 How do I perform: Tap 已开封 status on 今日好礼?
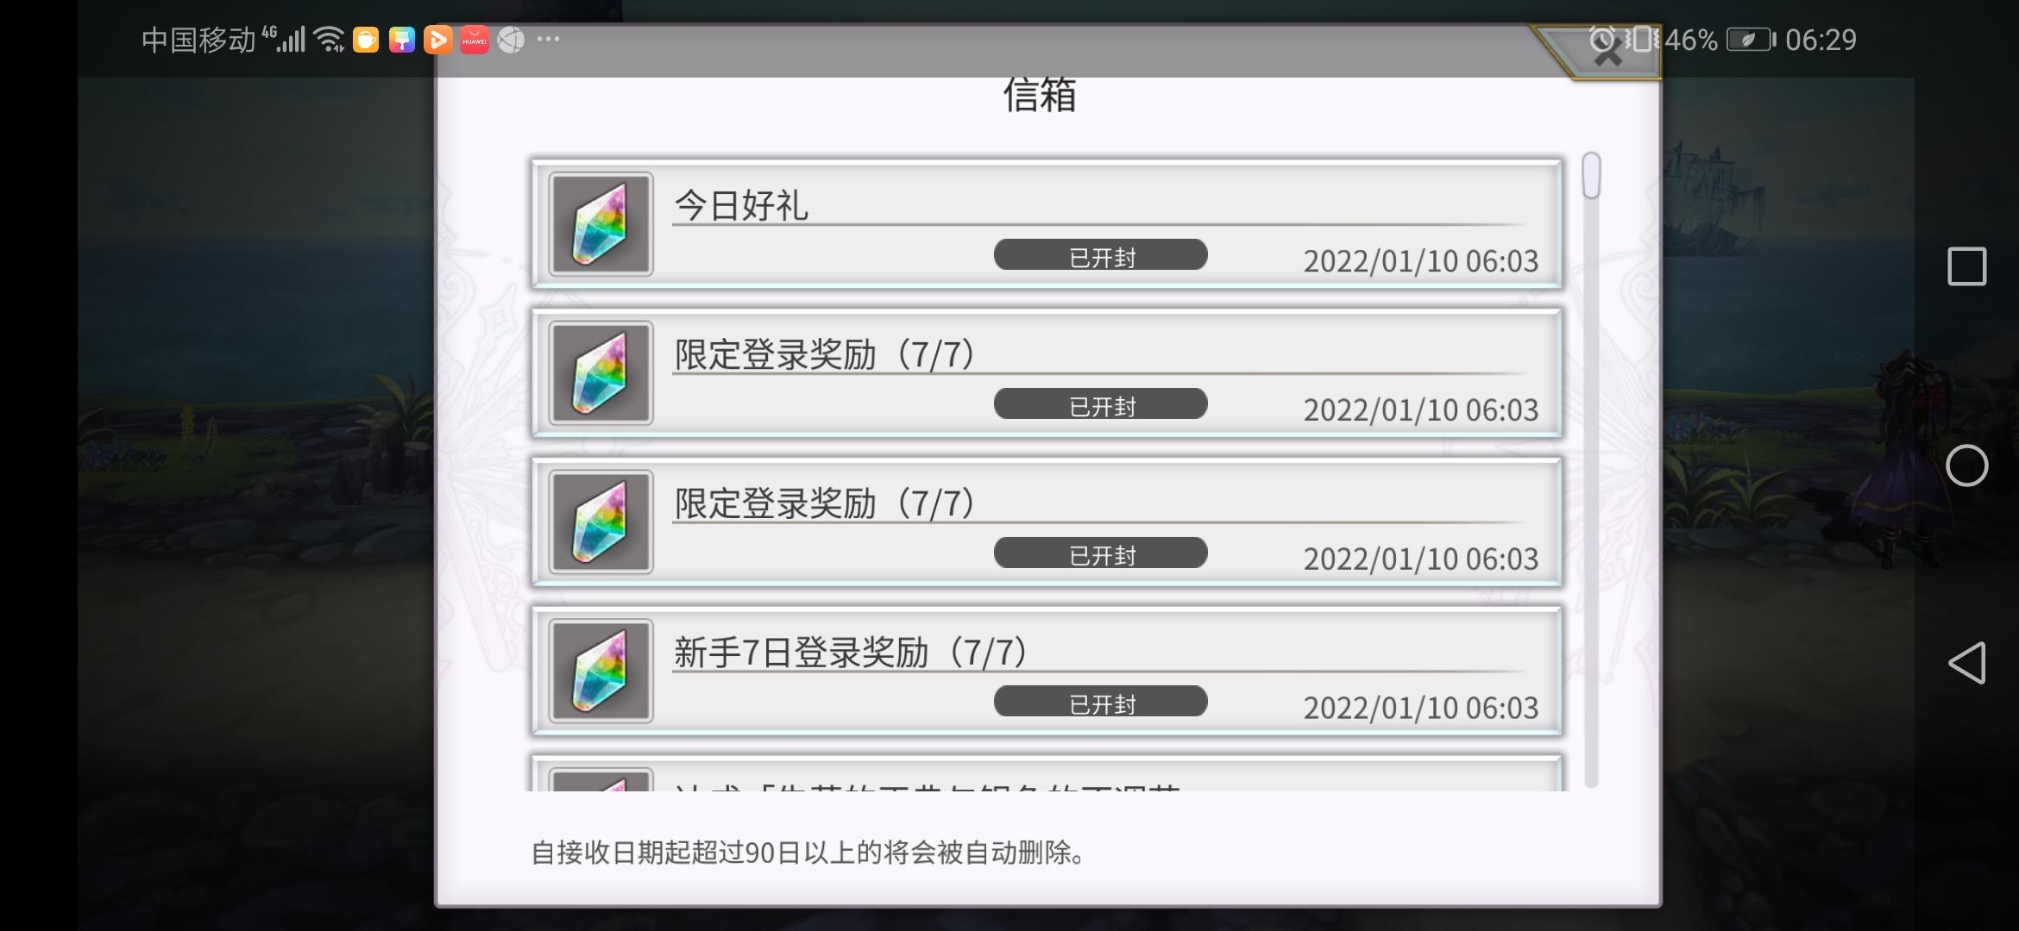1100,255
